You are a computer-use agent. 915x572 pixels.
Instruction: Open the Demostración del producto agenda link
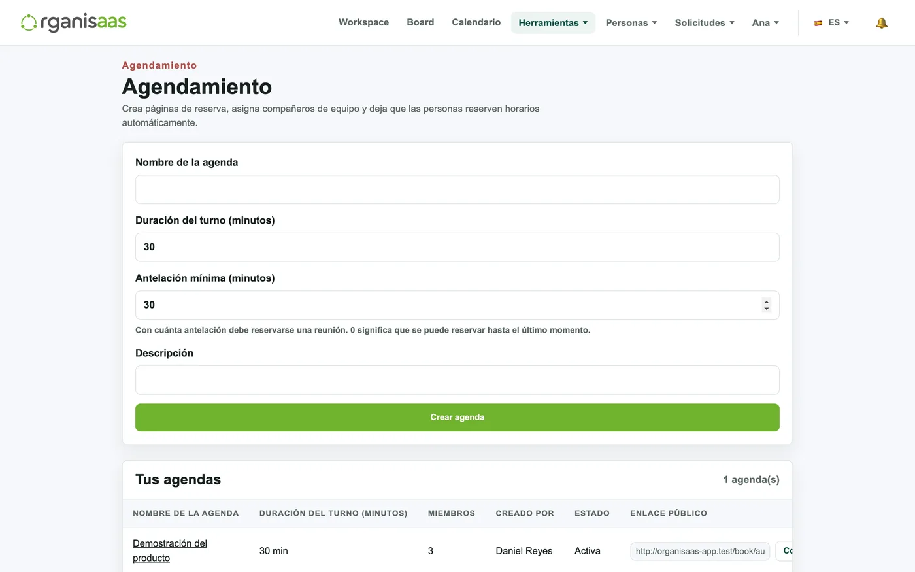[170, 550]
